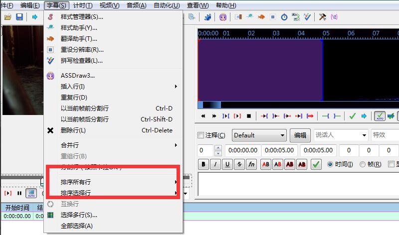This screenshot has height=235, width=399.
Task: Toggle audio auto-commit button
Action: point(380,116)
